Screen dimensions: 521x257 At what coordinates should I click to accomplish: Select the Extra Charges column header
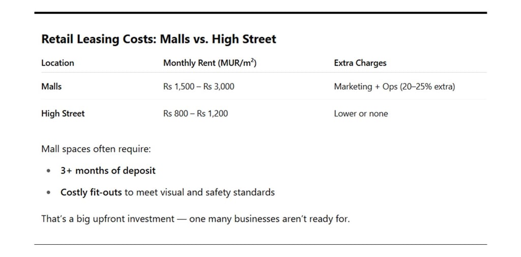[360, 63]
